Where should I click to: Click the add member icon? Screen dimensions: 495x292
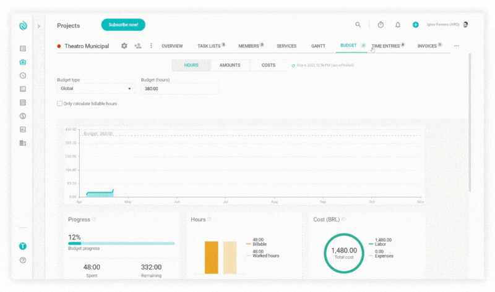pos(137,46)
